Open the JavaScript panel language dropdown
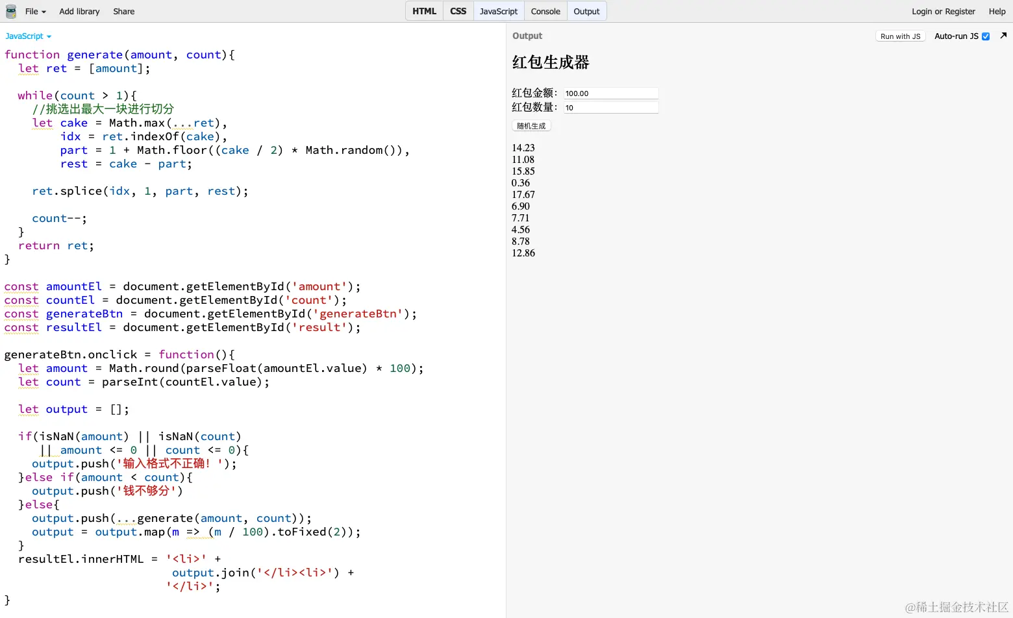Screen dimensions: 1013x618 coord(27,36)
